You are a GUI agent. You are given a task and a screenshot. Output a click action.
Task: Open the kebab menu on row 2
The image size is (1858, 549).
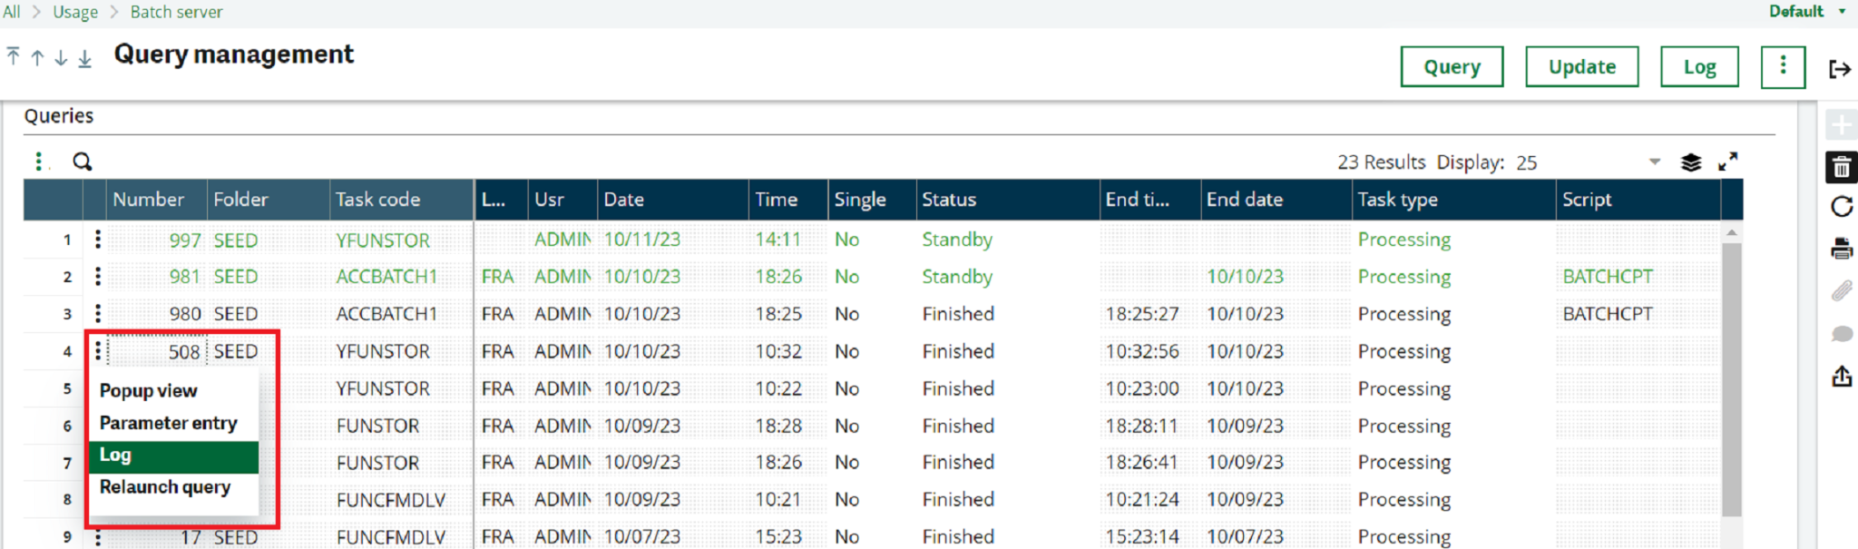click(x=97, y=276)
